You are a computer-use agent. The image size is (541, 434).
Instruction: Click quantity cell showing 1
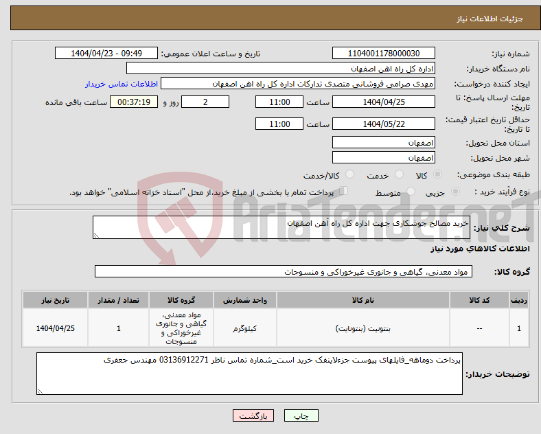tap(118, 328)
